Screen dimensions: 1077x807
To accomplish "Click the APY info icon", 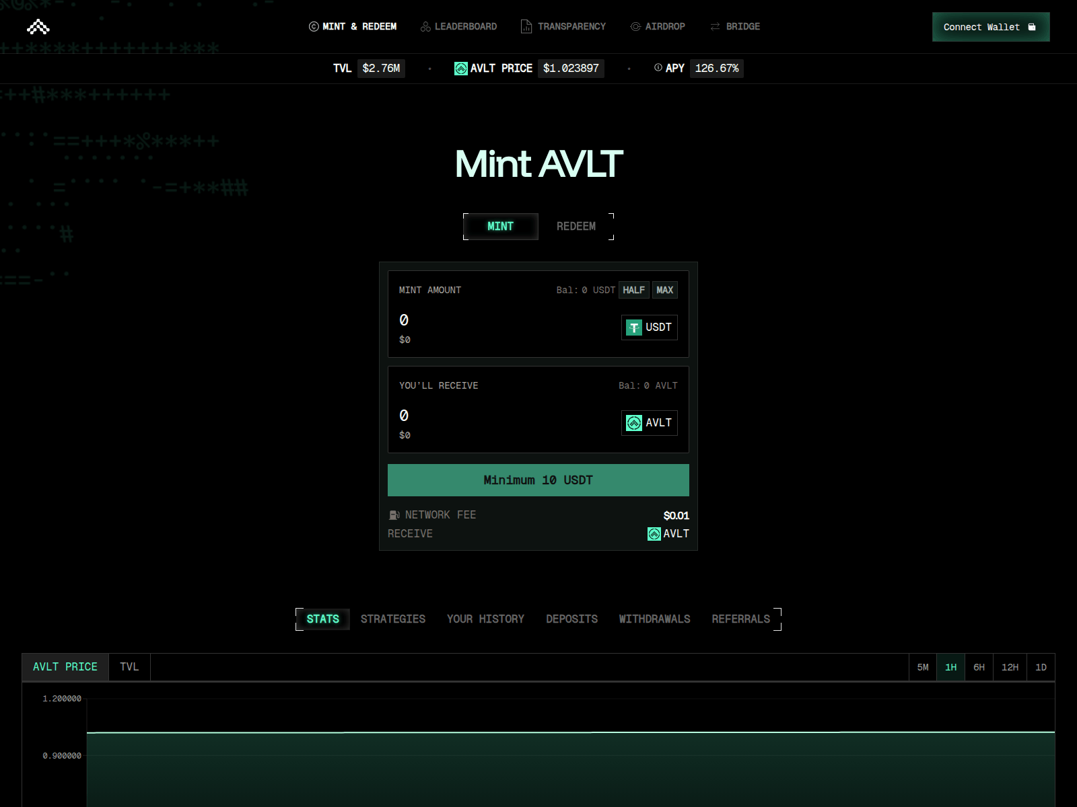I will point(658,68).
